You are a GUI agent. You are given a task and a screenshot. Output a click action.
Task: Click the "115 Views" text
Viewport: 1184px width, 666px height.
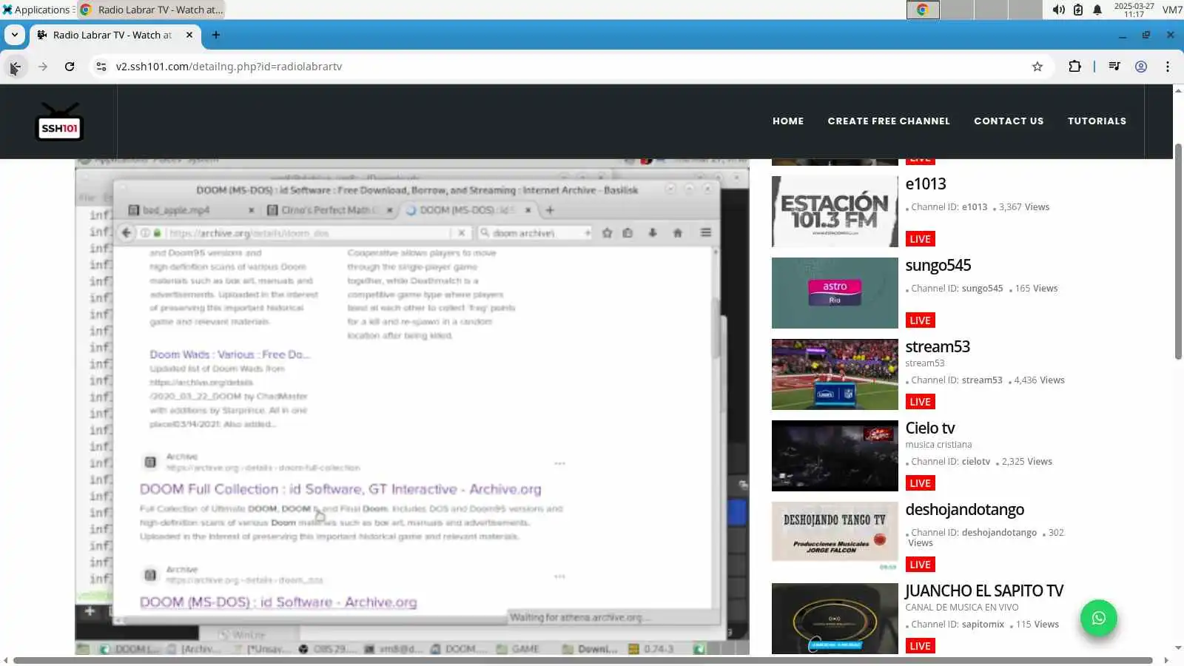(x=1037, y=625)
